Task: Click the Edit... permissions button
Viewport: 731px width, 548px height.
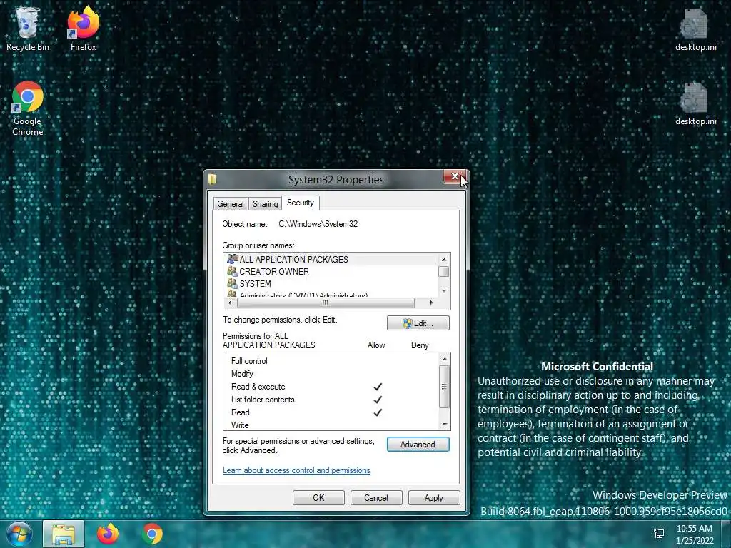Action: coord(418,323)
